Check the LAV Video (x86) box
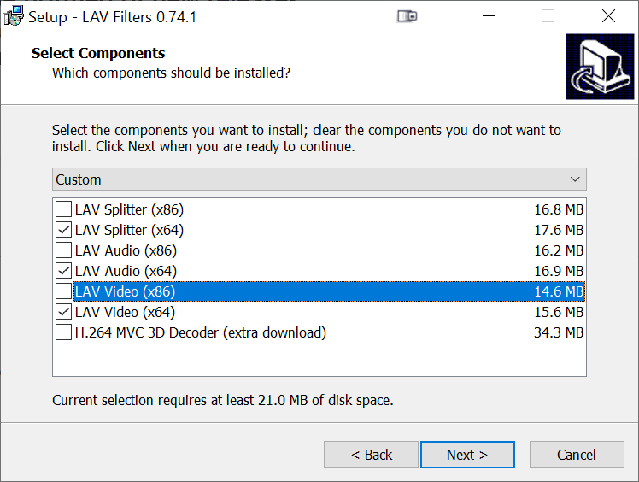This screenshot has height=482, width=639. click(63, 291)
